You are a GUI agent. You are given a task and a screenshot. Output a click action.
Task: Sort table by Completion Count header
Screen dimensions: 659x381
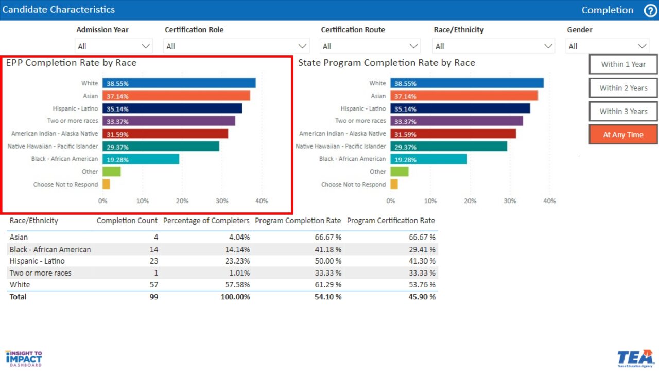[127, 221]
